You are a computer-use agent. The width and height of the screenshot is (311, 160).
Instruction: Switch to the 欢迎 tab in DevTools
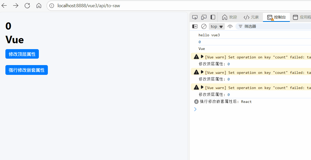229,17
